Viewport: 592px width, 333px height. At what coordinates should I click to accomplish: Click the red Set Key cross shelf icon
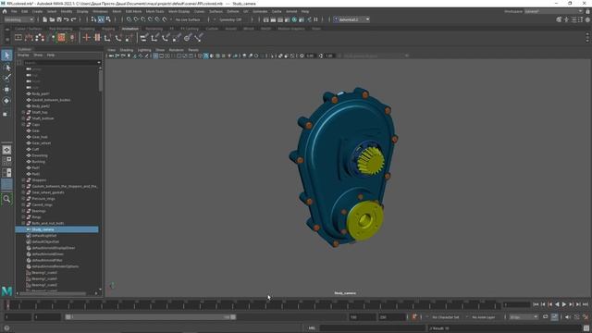click(86, 37)
